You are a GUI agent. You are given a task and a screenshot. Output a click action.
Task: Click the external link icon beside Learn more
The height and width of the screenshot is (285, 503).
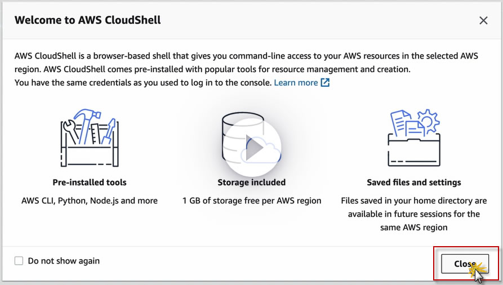pos(325,83)
